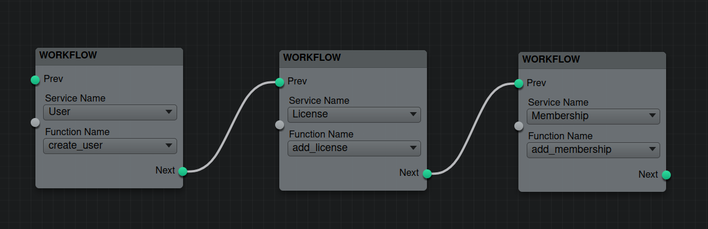Click the Service Name label above Membership
Viewport: 708px width, 229px height.
pos(559,103)
